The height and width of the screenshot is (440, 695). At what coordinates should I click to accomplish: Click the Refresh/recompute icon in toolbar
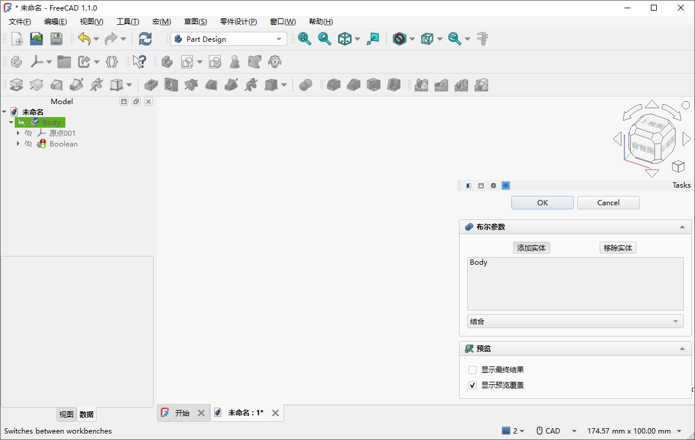[x=145, y=39]
